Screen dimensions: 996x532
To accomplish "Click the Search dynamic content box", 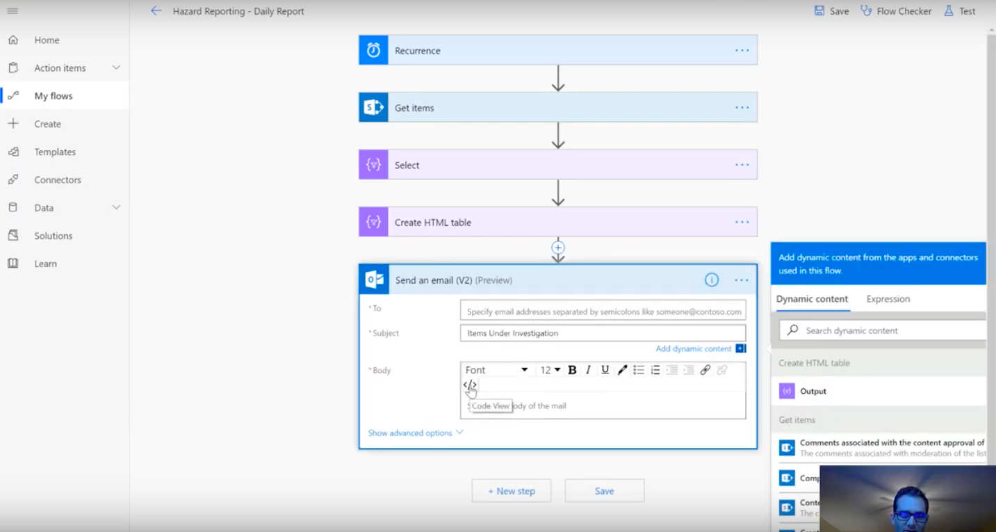I will (883, 330).
